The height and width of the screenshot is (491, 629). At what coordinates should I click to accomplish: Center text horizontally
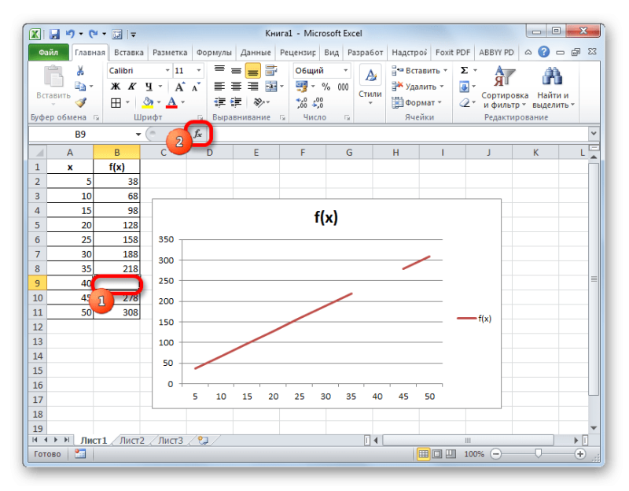(237, 87)
